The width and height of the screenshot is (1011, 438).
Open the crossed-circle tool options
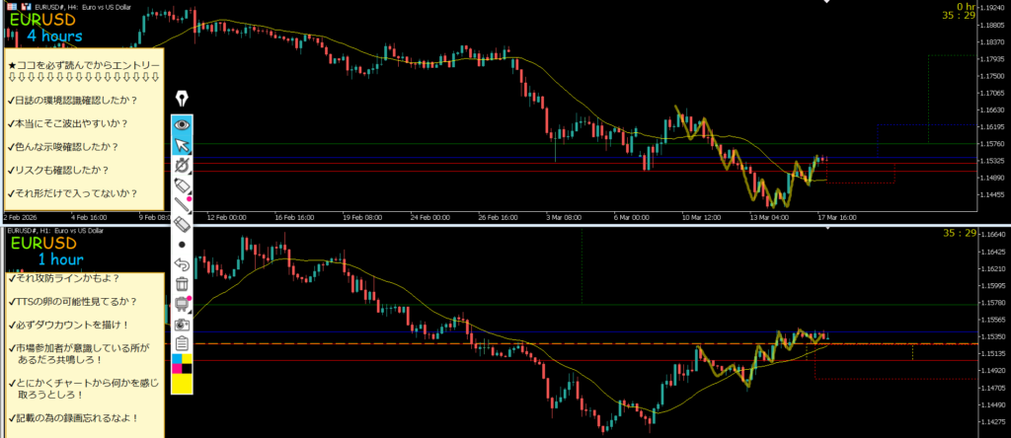click(182, 166)
